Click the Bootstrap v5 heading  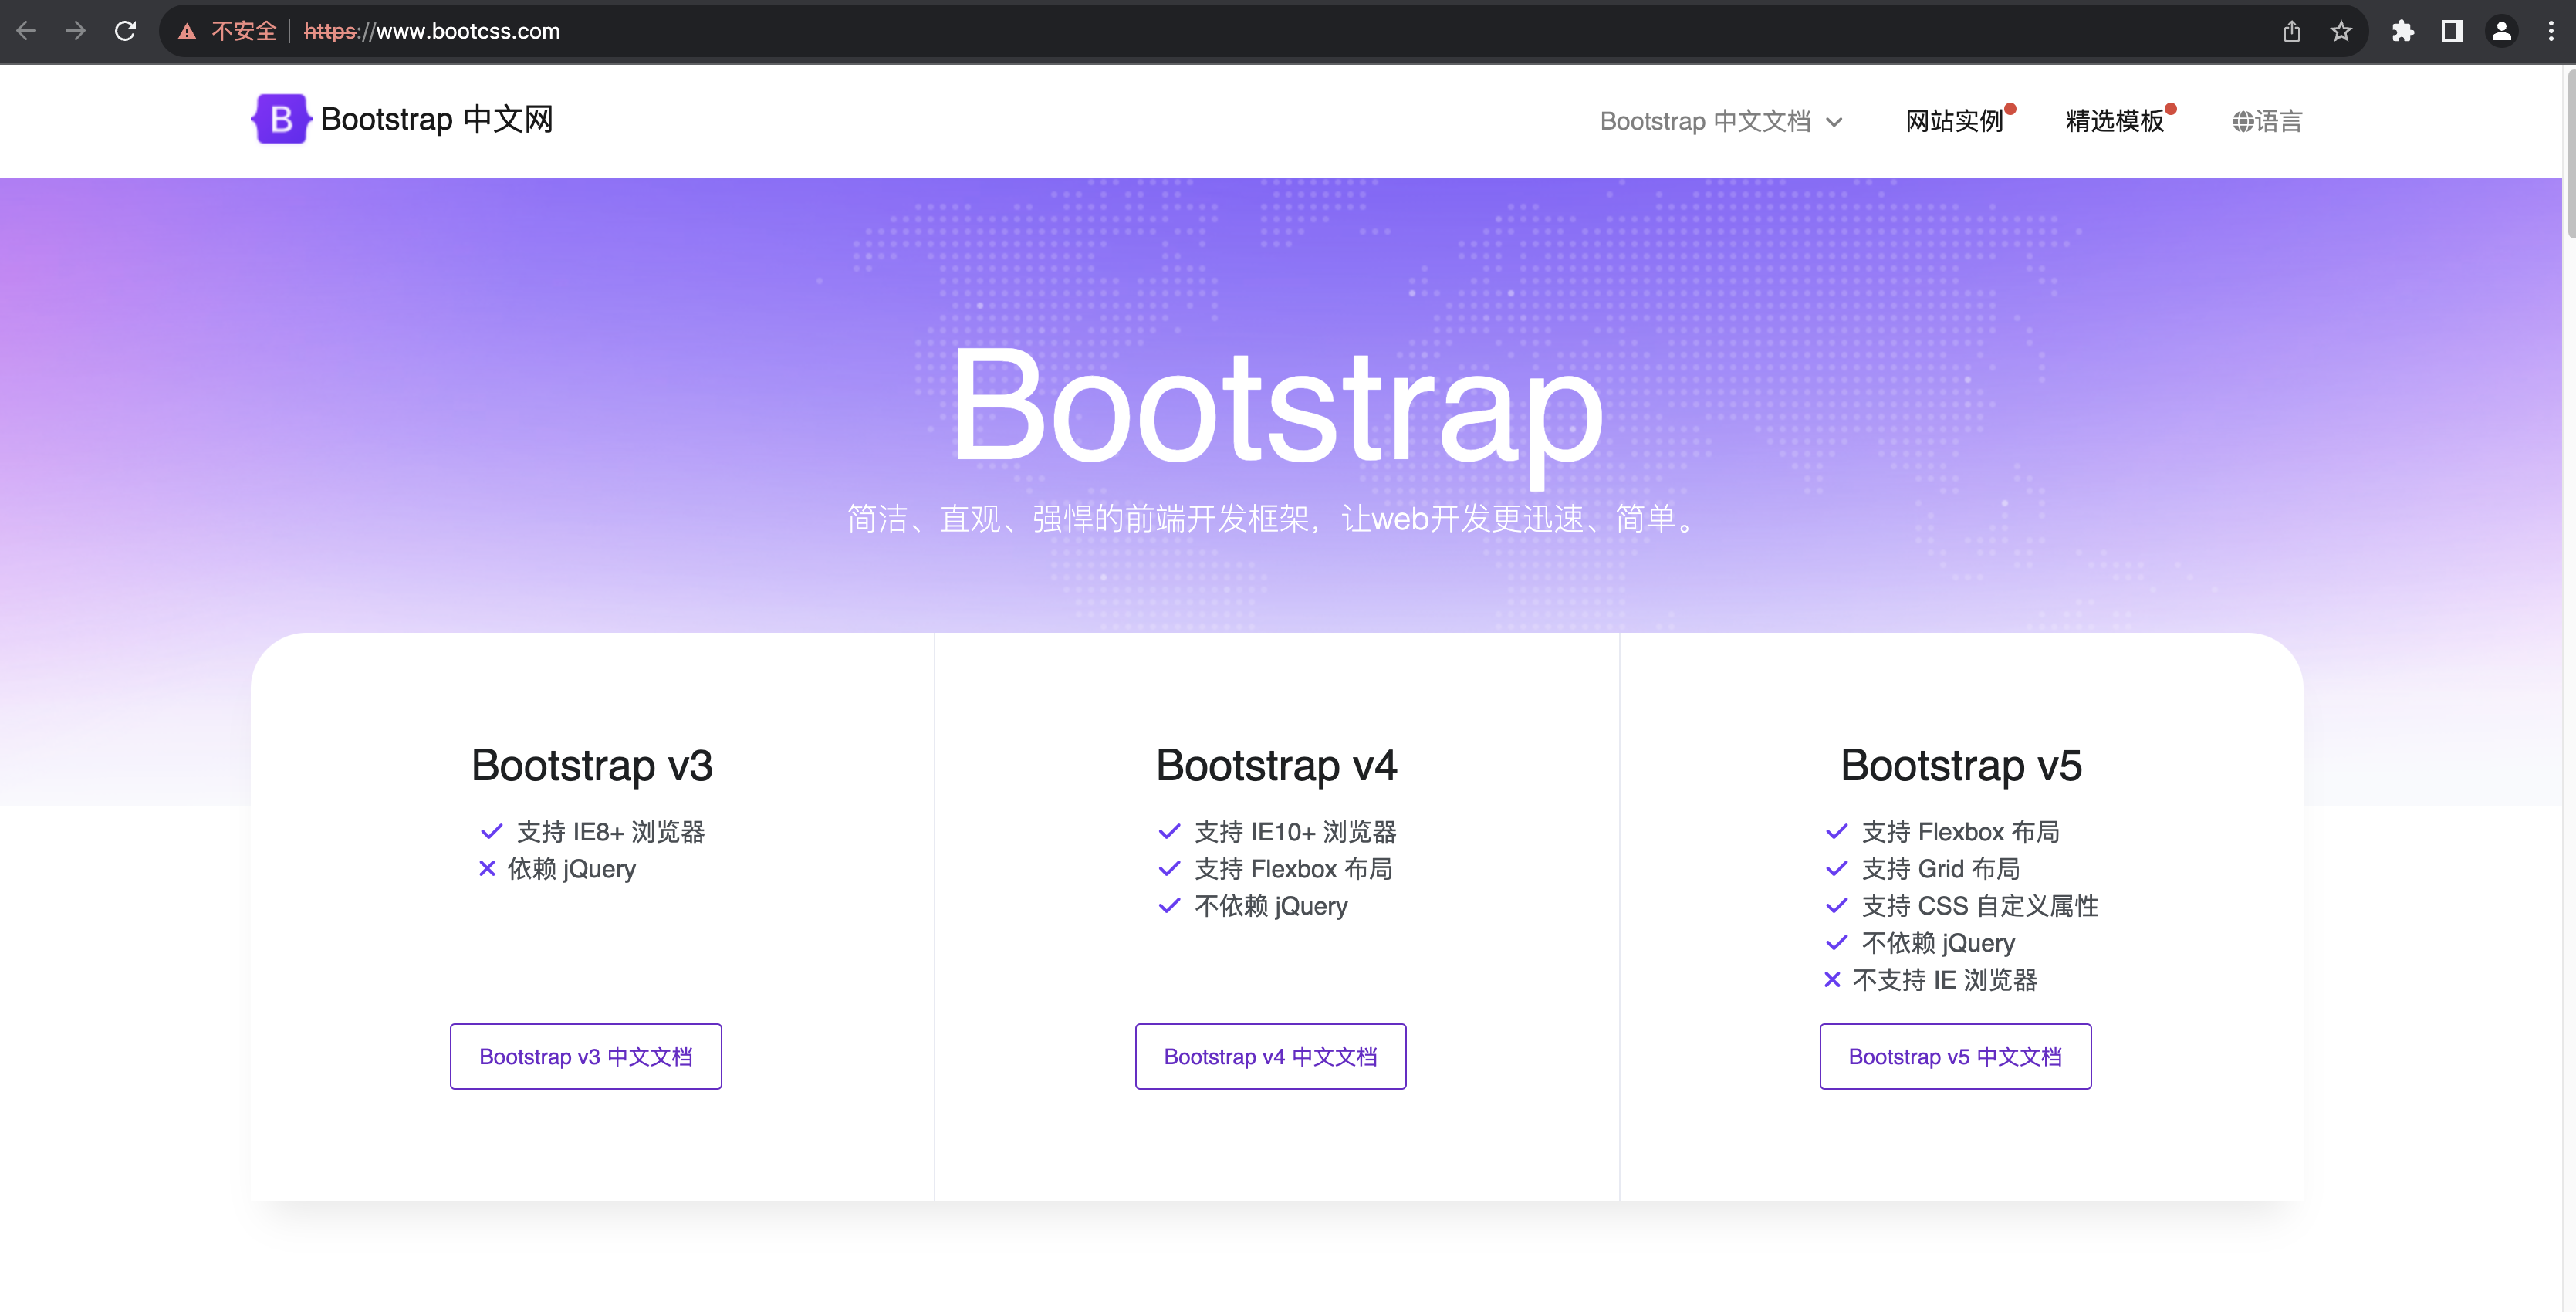1961,766
